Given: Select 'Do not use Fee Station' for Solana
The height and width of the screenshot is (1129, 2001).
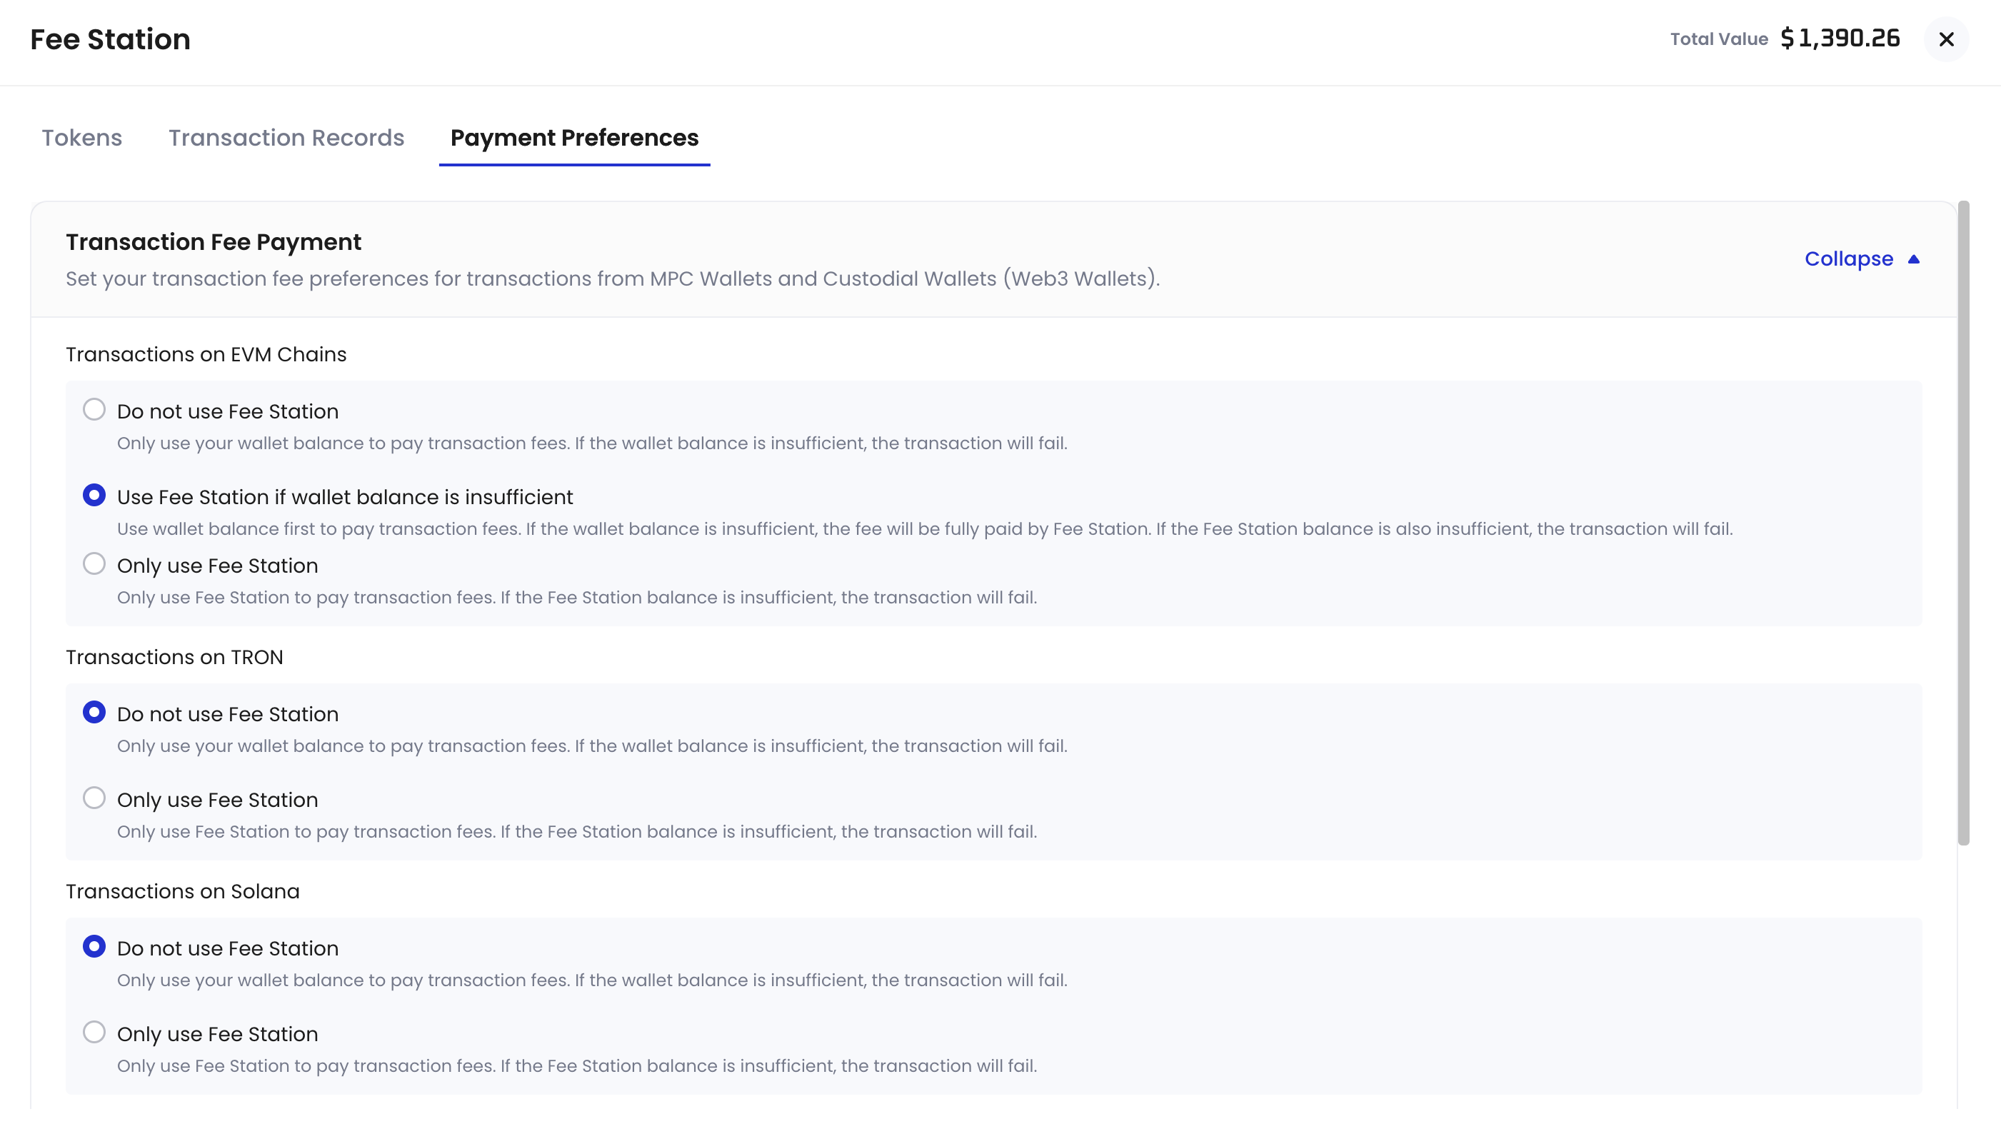Looking at the screenshot, I should coord(94,946).
